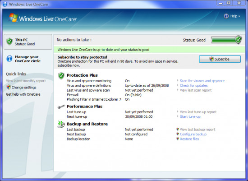The width and height of the screenshot is (248, 181).
Task: Click shield icon beside View last backup report
Action: pyautogui.click(x=178, y=130)
